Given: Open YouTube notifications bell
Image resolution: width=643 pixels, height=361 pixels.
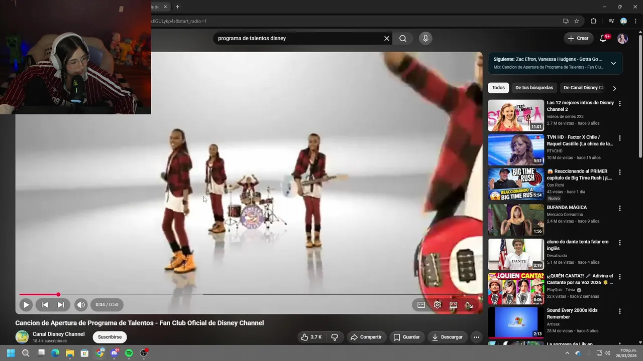Looking at the screenshot, I should pos(604,39).
